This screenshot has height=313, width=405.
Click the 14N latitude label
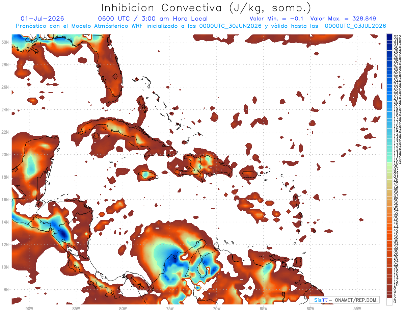6,222
